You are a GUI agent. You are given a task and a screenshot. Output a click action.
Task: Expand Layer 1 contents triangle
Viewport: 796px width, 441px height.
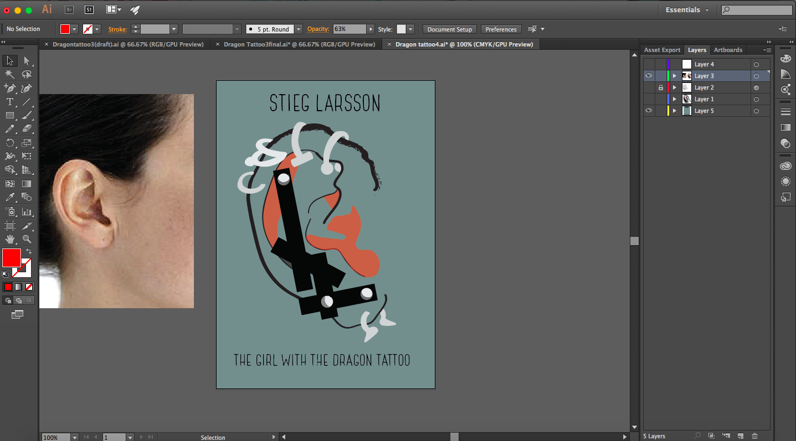click(674, 99)
